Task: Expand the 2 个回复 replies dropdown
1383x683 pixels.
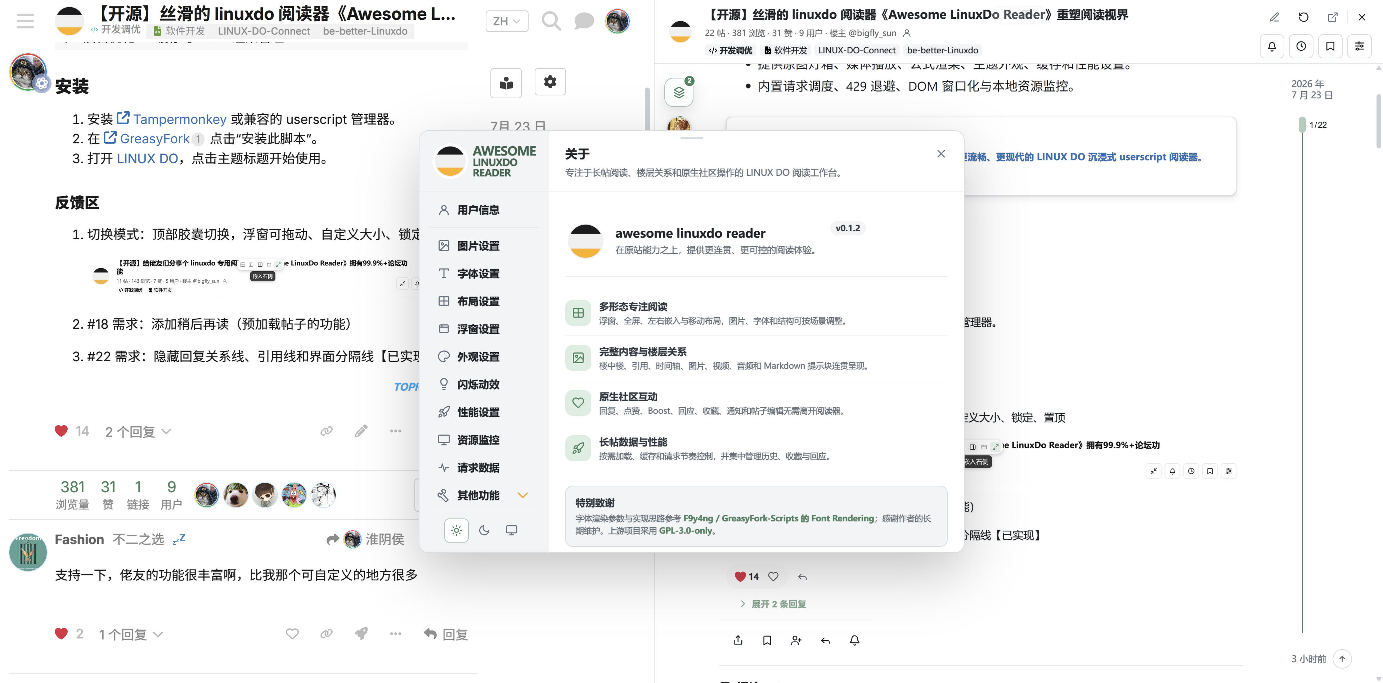Action: (138, 432)
